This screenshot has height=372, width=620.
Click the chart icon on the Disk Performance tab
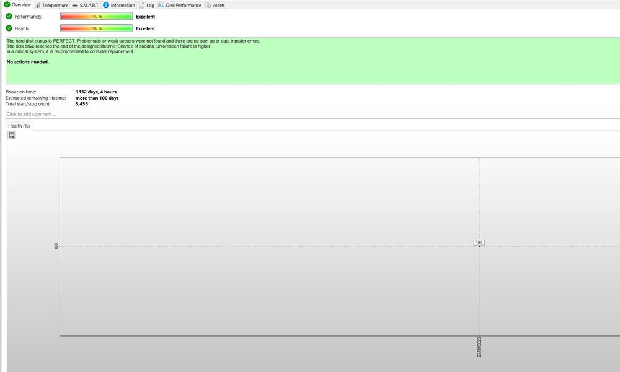(x=161, y=5)
